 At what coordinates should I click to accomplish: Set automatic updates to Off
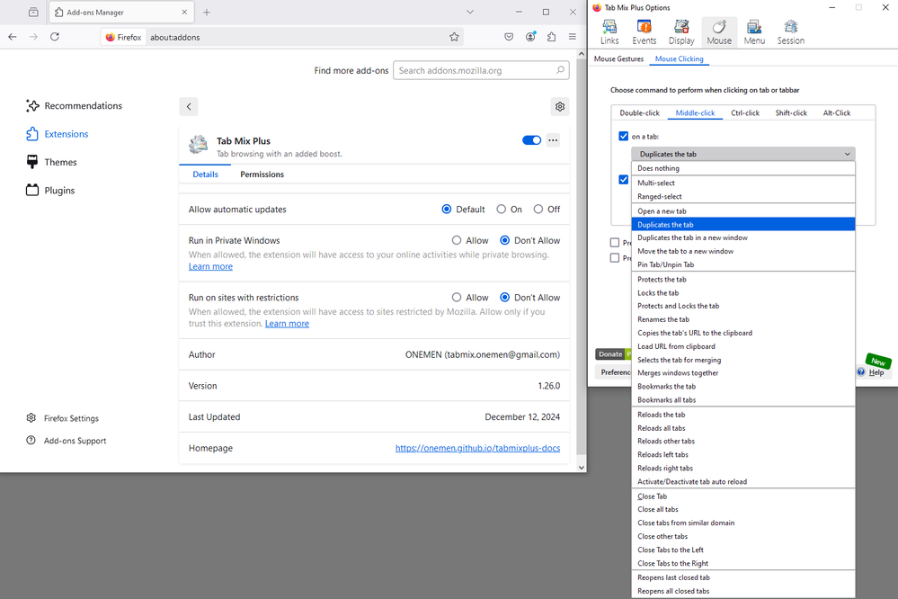(538, 210)
